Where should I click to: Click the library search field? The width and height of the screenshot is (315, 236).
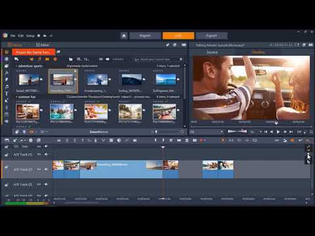[x=158, y=59]
